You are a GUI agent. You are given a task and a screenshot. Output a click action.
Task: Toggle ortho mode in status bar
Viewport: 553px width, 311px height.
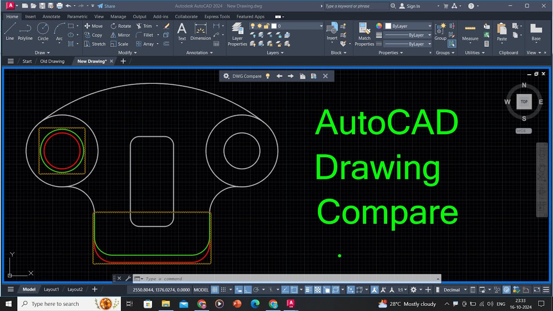click(248, 289)
